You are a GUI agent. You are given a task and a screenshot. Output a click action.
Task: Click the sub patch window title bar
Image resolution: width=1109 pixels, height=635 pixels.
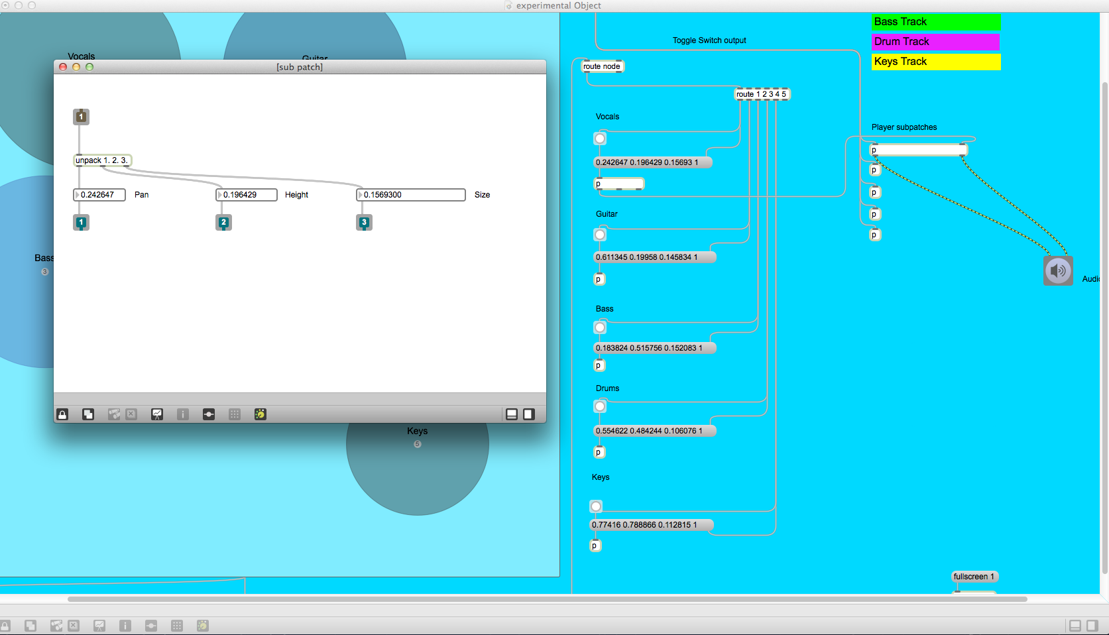click(300, 67)
